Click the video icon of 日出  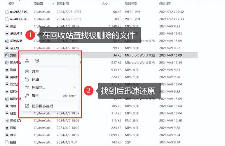[7, 113]
